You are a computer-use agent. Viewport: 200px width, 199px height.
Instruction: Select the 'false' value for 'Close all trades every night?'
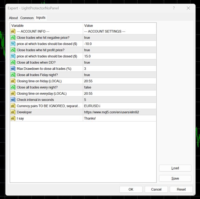(x=119, y=87)
